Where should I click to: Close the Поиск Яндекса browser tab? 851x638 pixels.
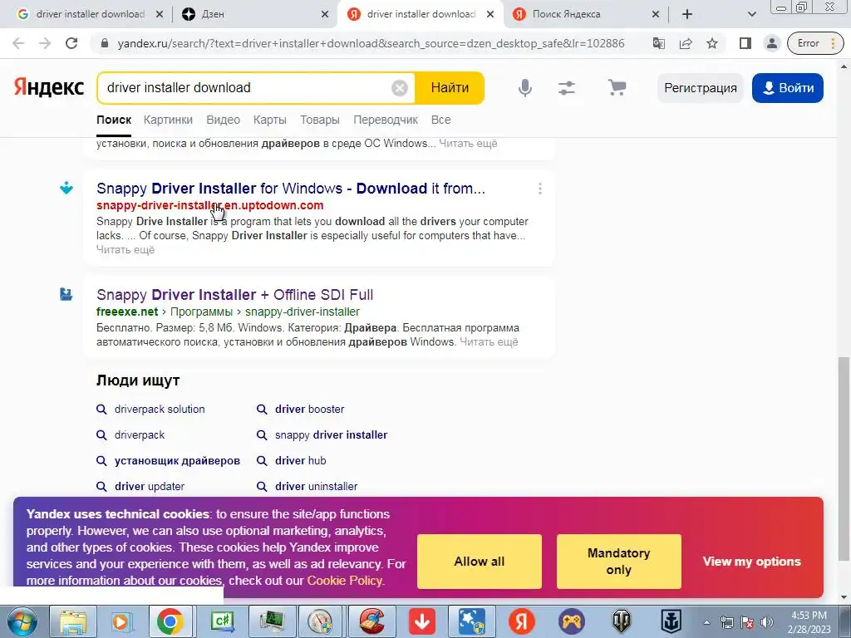point(655,15)
